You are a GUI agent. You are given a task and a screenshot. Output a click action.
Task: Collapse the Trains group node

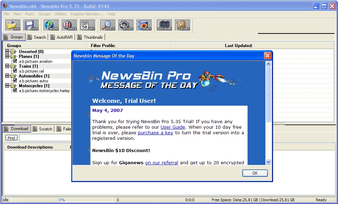[x=7, y=66]
